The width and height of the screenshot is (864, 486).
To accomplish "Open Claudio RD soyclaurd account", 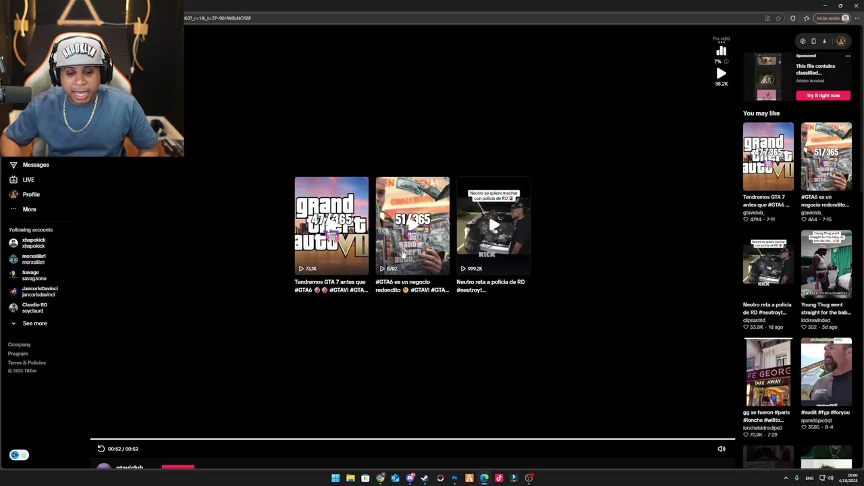I will click(28, 308).
